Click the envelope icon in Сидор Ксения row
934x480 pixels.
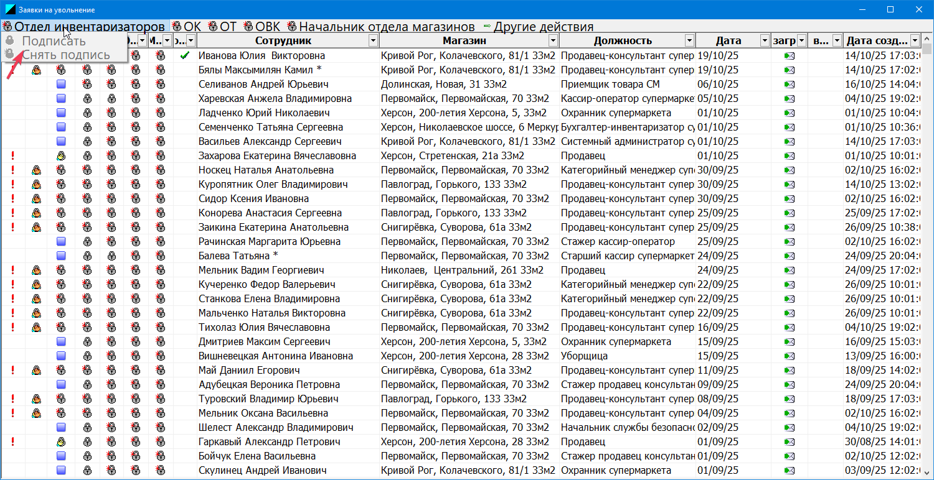click(x=790, y=198)
